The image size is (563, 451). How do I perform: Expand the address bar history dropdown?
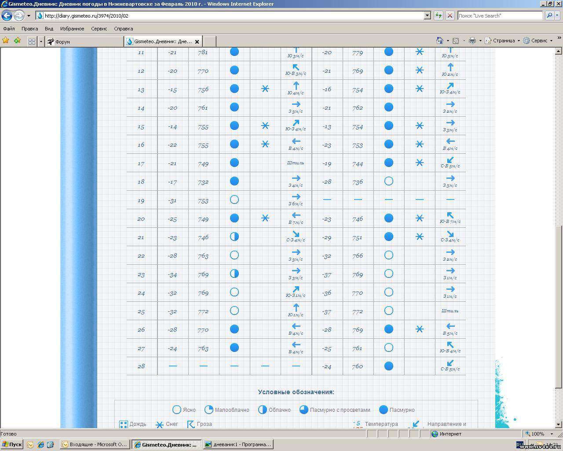tap(427, 16)
